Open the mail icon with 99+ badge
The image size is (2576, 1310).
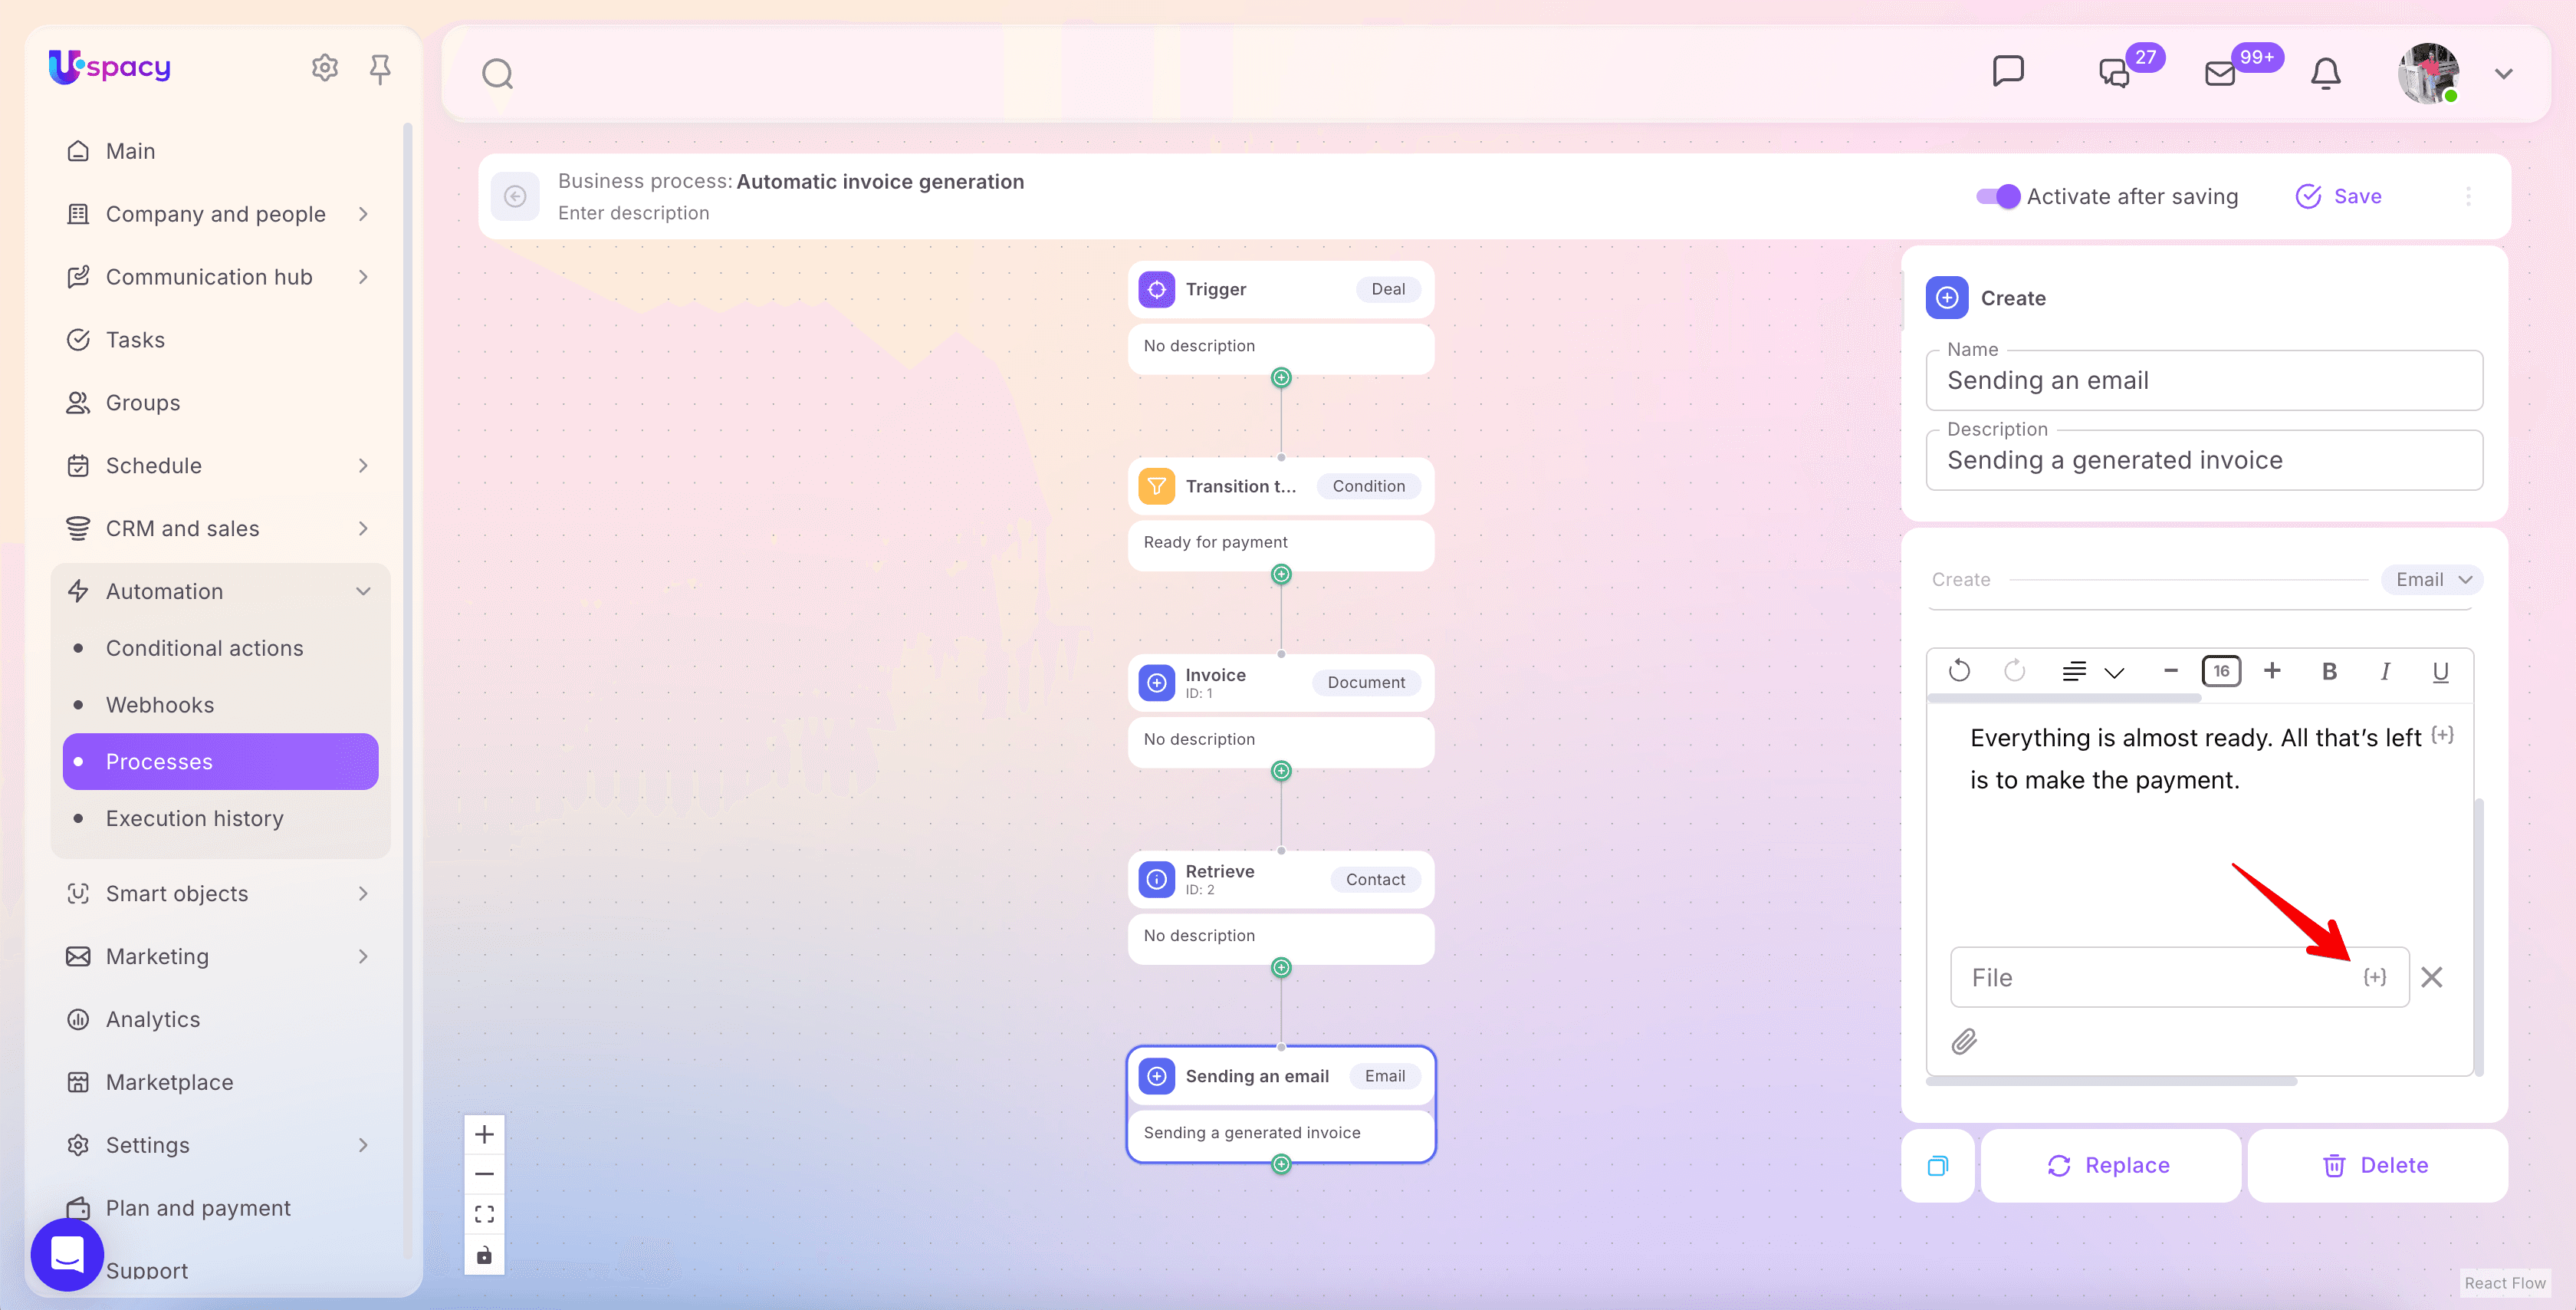point(2220,73)
